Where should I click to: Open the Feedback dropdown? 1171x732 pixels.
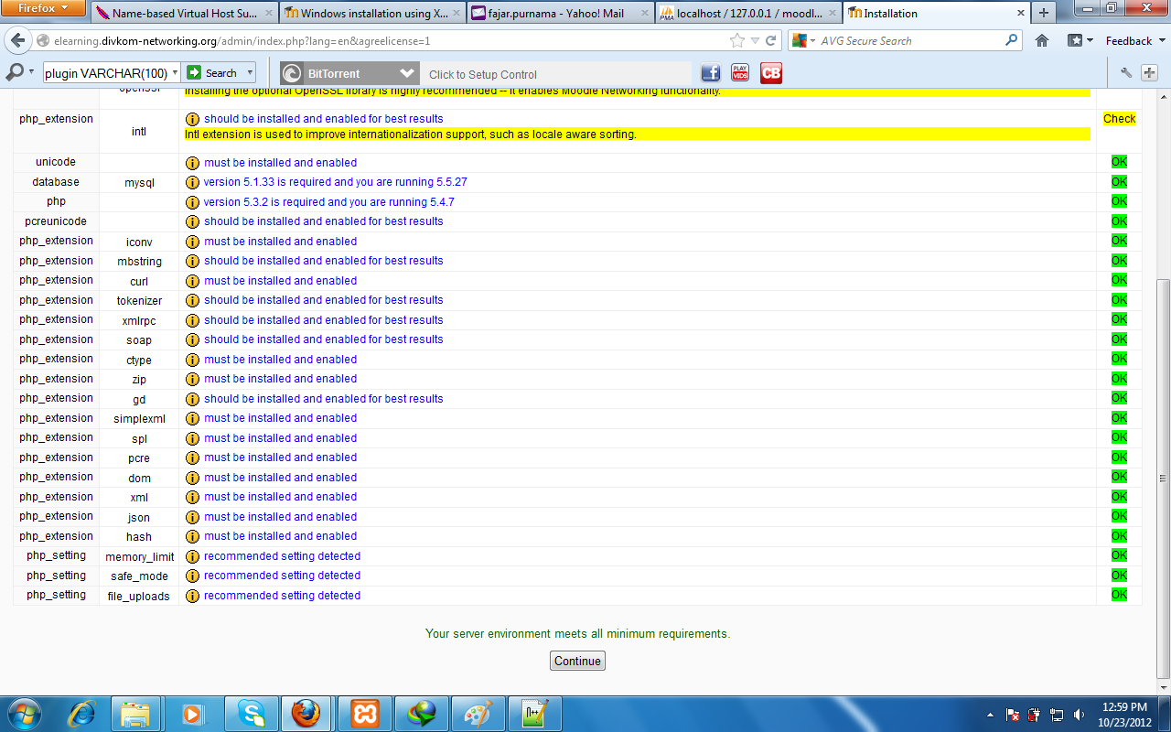[x=1134, y=41]
